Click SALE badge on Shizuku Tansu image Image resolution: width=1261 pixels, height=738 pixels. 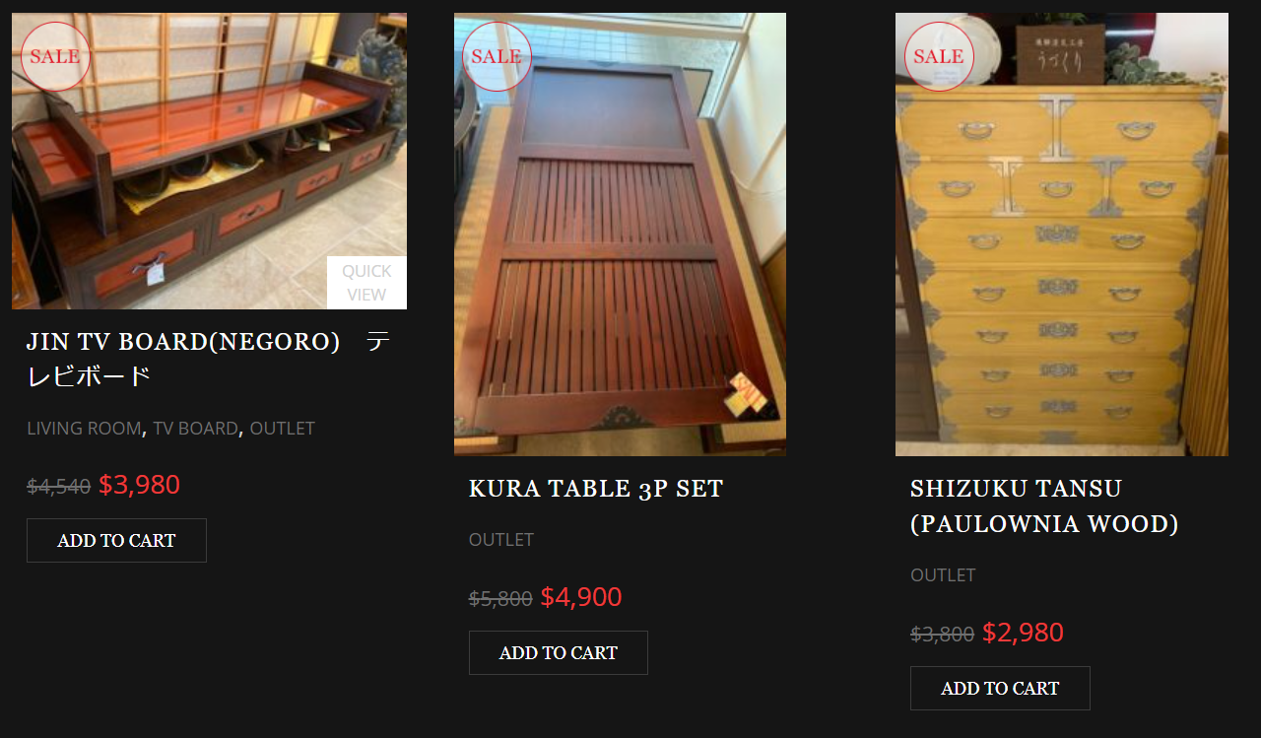coord(939,57)
